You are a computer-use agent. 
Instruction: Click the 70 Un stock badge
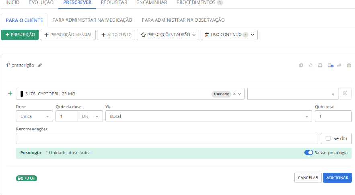click(x=27, y=178)
